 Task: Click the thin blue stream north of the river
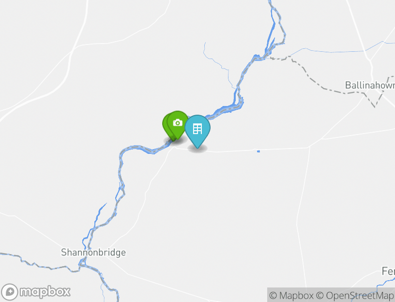click(x=219, y=65)
